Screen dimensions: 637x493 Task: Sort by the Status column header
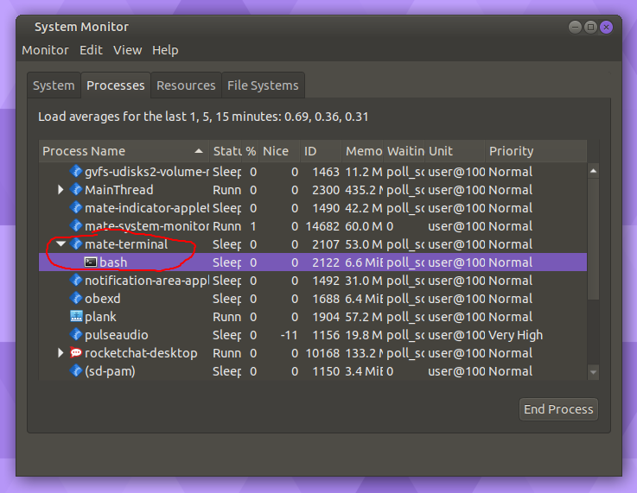226,151
